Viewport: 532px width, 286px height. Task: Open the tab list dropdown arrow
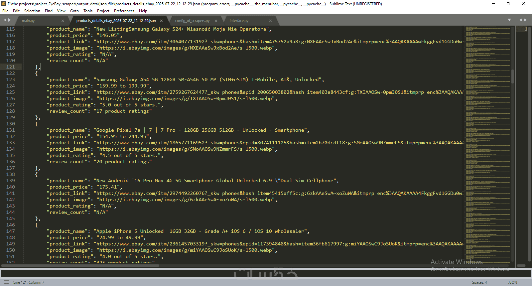[x=509, y=20]
